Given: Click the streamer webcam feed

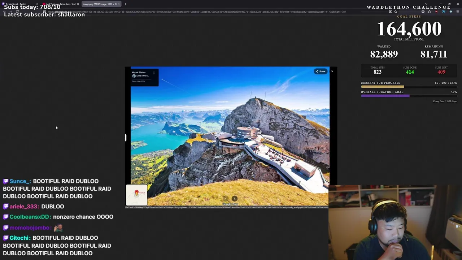Looking at the screenshot, I should tap(395, 222).
